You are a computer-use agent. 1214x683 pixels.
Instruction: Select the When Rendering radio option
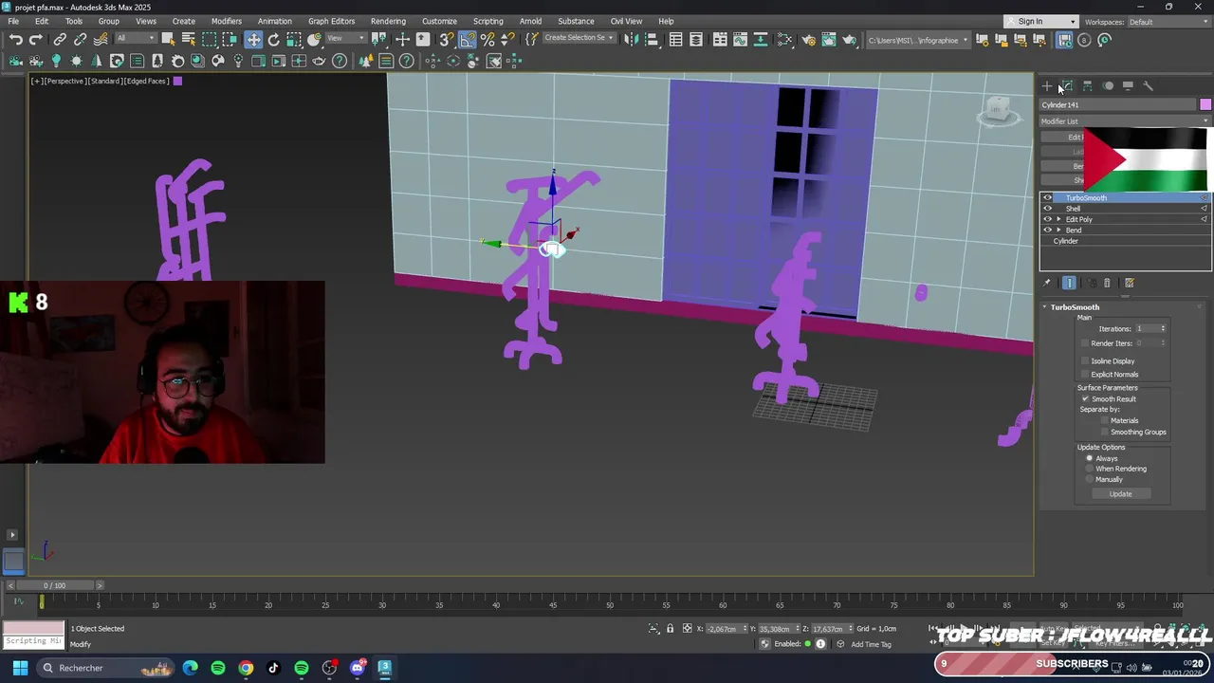click(1090, 469)
